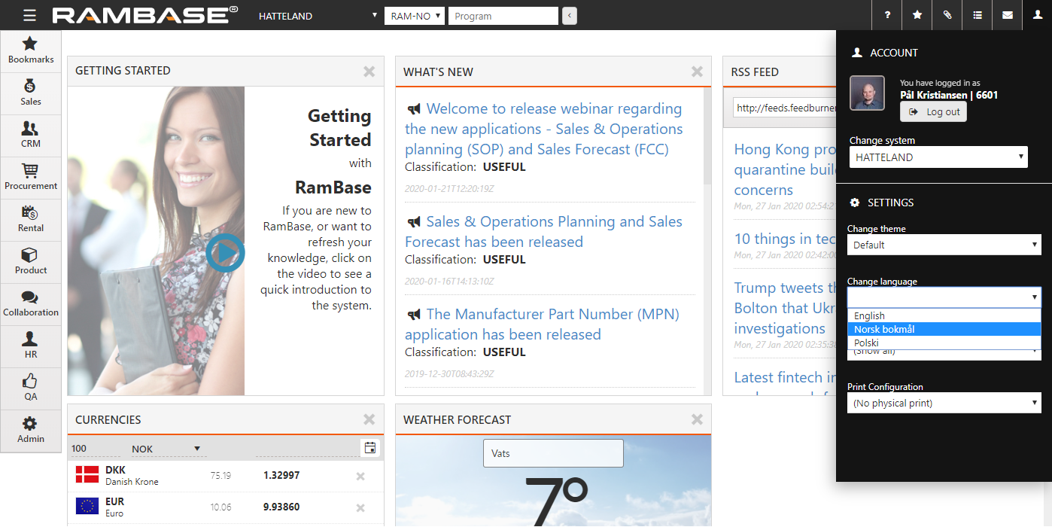Select Norsk bokmål language option
This screenshot has width=1052, height=527.
pyautogui.click(x=944, y=329)
